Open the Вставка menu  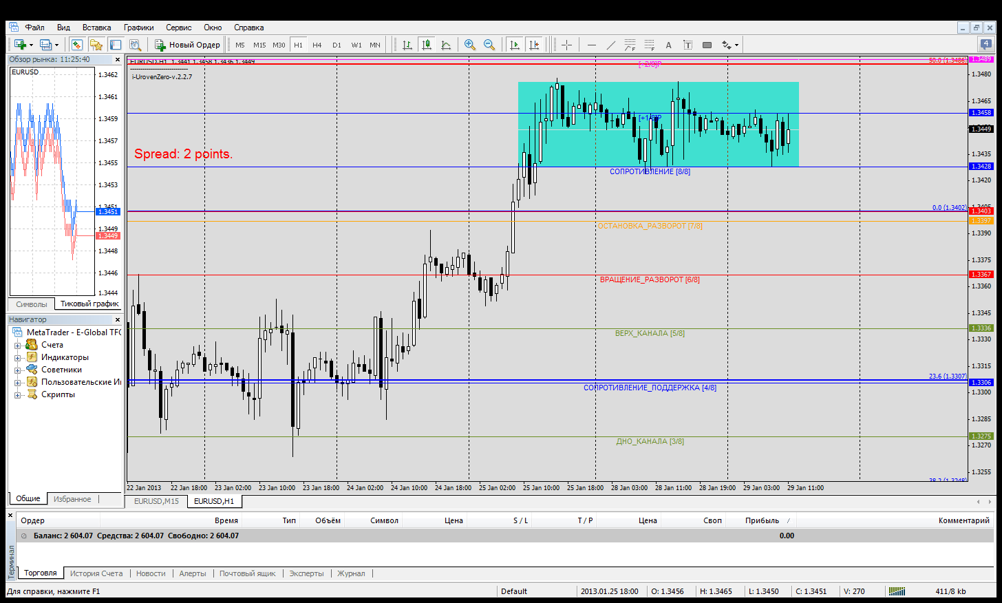point(96,28)
